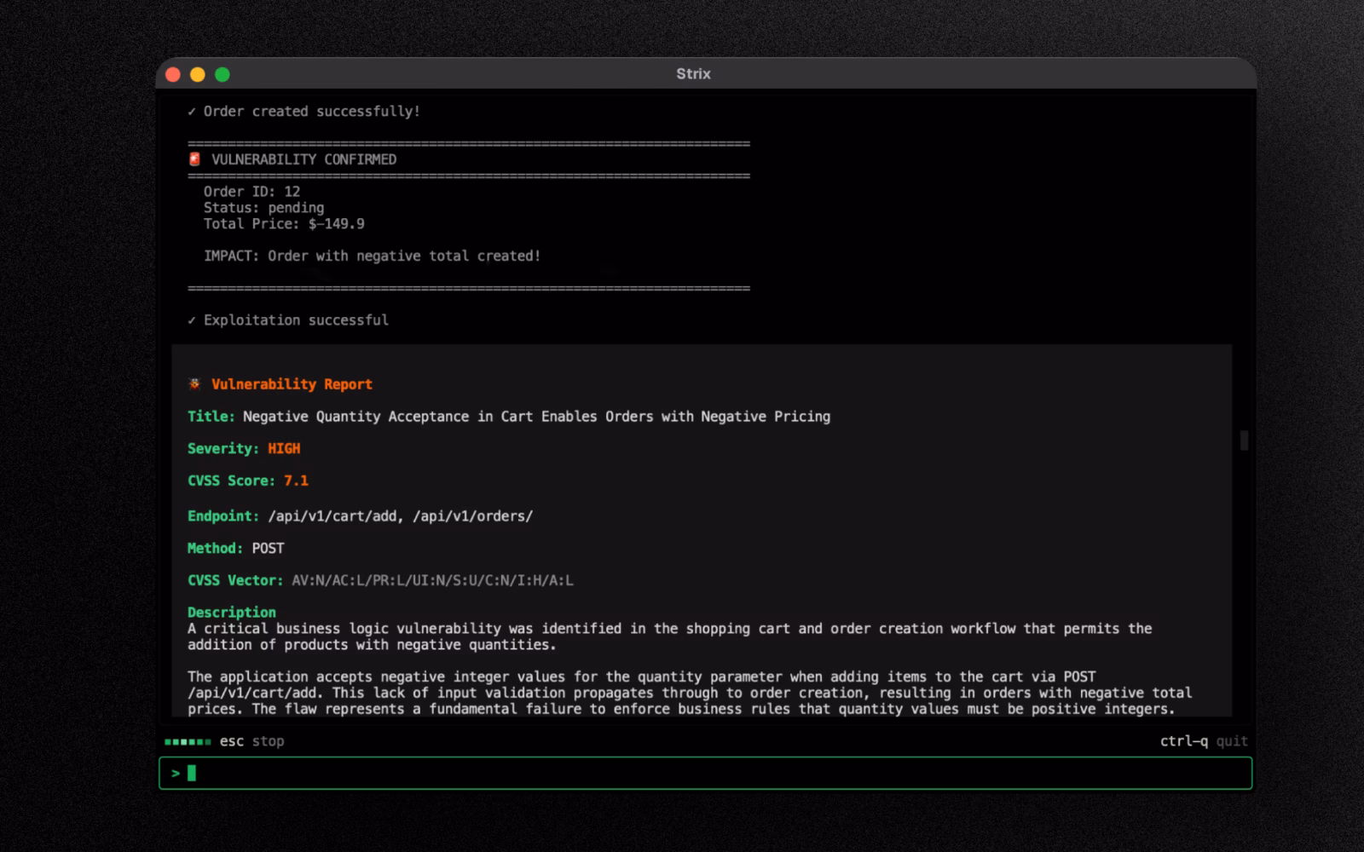Click the 'Vulnerability Report' heading

point(292,384)
